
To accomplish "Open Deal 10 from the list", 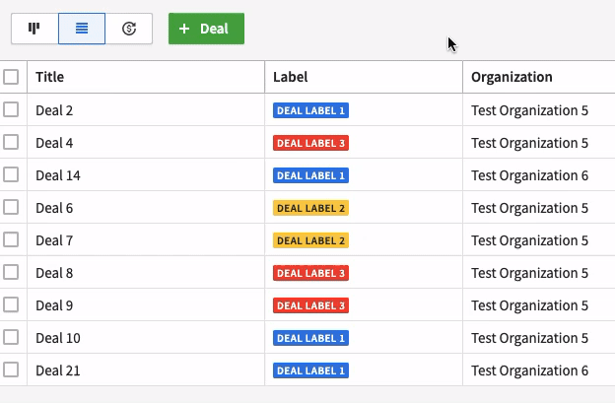I will [58, 338].
